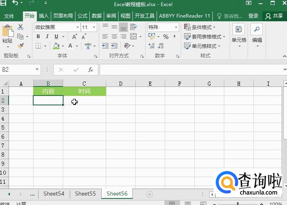The width and height of the screenshot is (287, 205).
Task: Apply comma style
Action: pos(174,36)
